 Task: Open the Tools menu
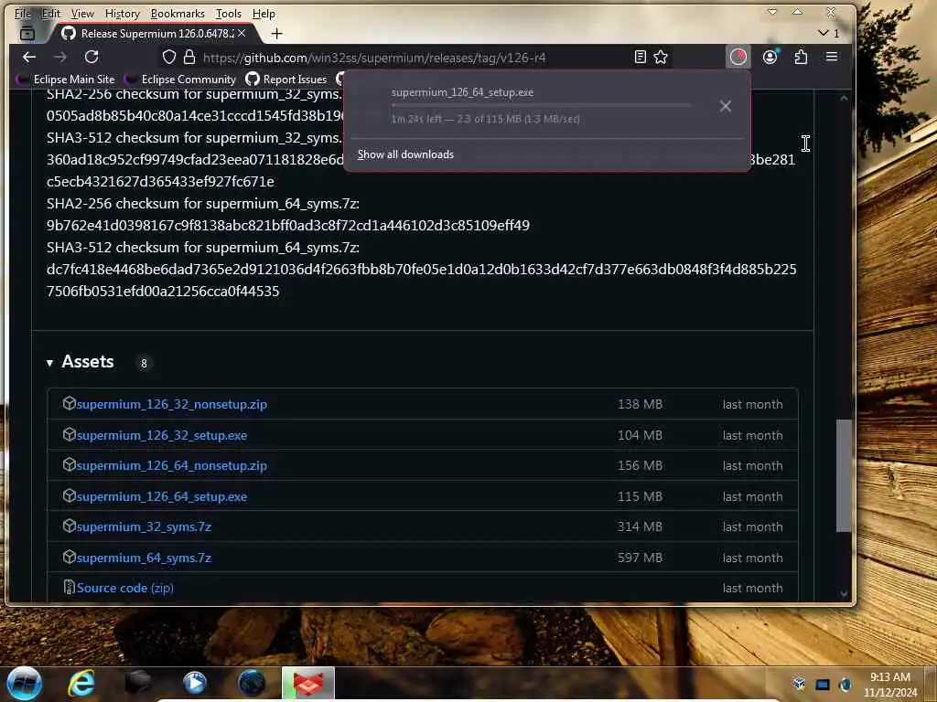(x=228, y=13)
